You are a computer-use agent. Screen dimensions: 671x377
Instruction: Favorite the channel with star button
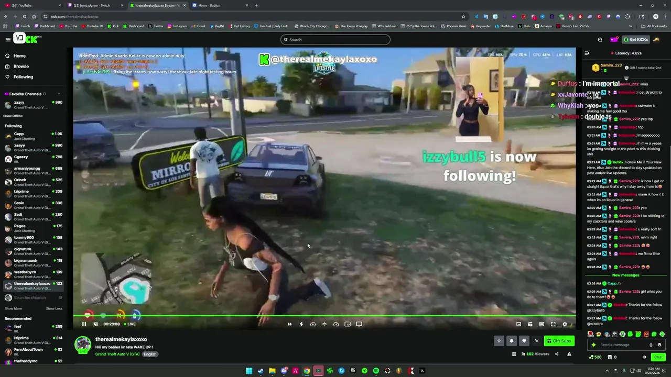pos(499,341)
